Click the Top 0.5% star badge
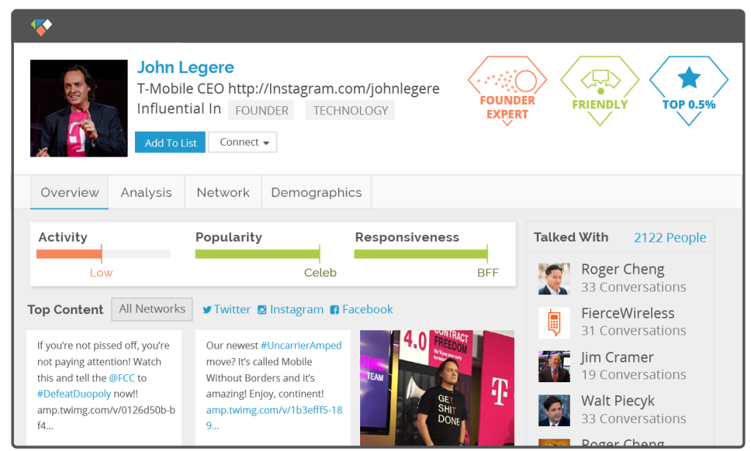Image resolution: width=751 pixels, height=451 pixels. pyautogui.click(x=689, y=91)
